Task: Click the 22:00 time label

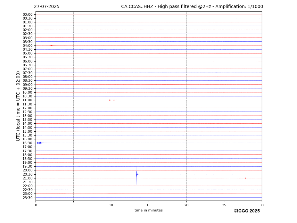Action: [28, 186]
